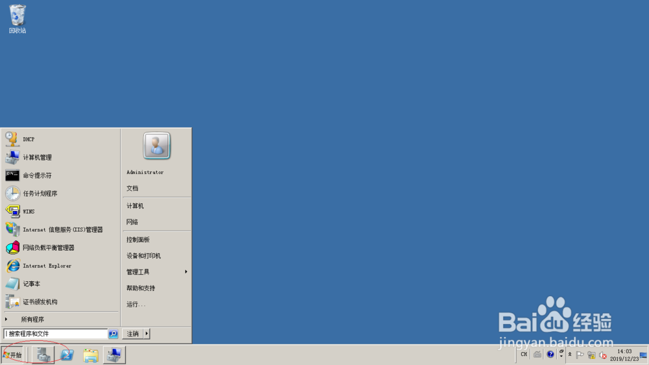
Task: Click the blue help question mark tray icon
Action: (550, 354)
